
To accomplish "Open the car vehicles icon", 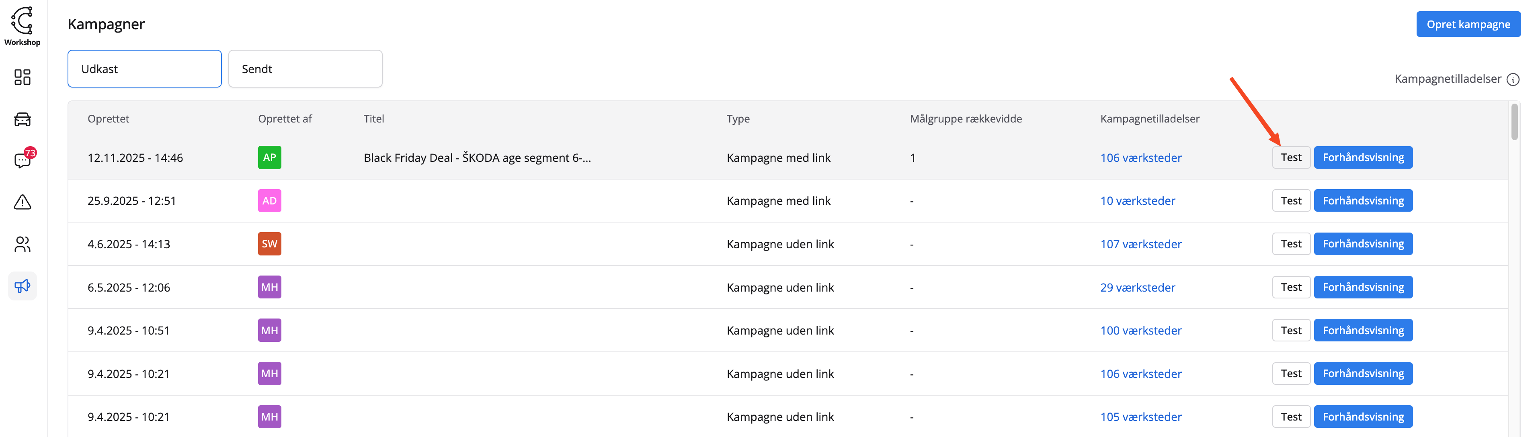I will pos(22,119).
